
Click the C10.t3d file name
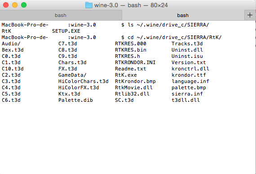point(13,69)
